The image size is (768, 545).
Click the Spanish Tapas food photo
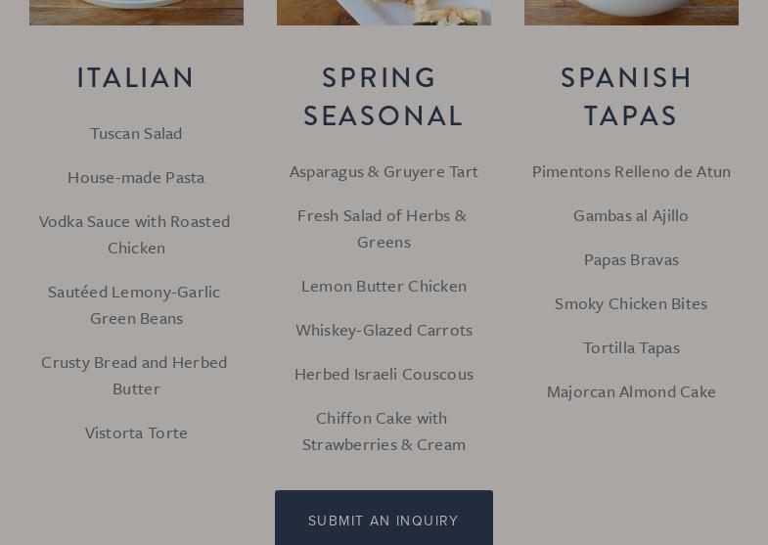pyautogui.click(x=631, y=12)
